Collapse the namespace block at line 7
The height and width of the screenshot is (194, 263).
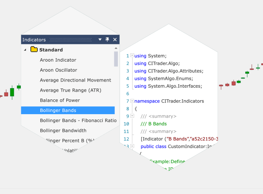coord(132,101)
